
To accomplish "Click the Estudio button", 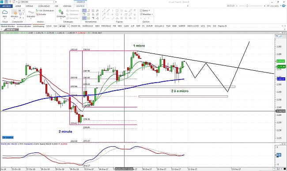I will 41,14.
